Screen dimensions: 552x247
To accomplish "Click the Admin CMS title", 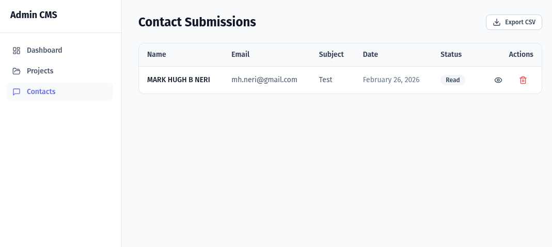I will click(x=34, y=15).
